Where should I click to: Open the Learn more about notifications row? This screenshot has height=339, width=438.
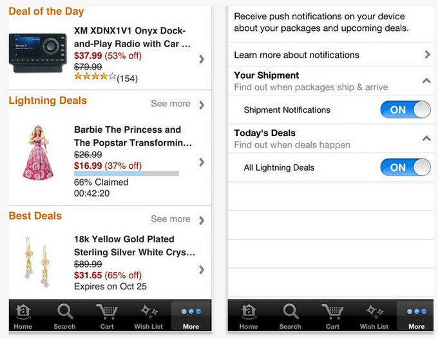coord(329,55)
